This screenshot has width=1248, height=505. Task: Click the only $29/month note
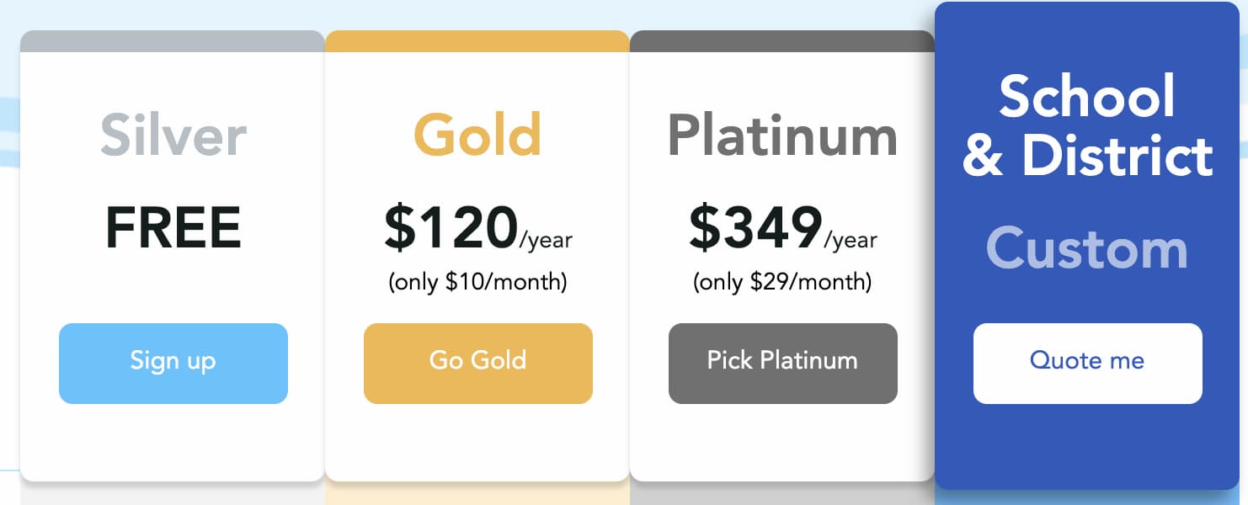(783, 282)
